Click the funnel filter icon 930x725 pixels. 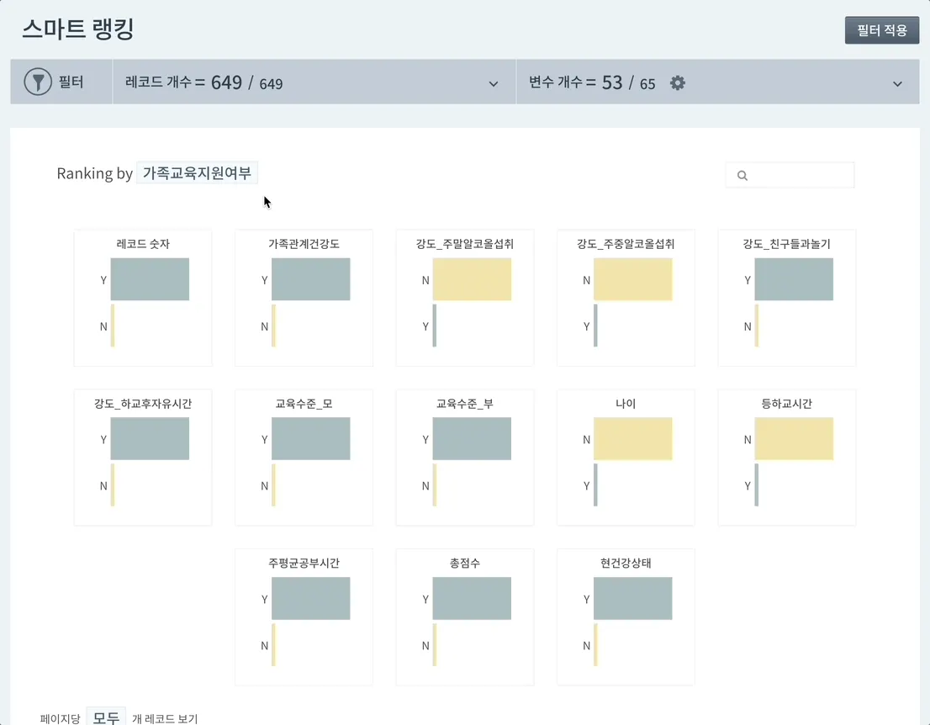tap(38, 82)
